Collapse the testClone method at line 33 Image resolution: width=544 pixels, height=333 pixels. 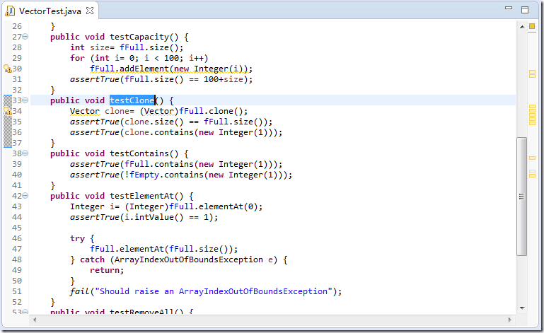pyautogui.click(x=25, y=100)
